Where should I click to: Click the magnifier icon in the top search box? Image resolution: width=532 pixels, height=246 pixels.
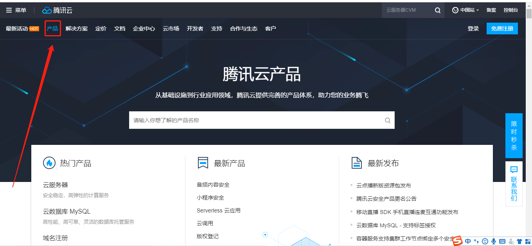[x=438, y=10]
